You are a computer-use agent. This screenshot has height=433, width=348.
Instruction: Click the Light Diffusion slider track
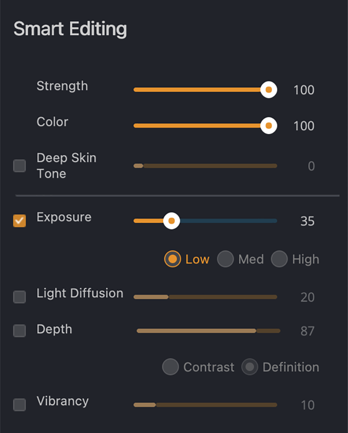click(205, 297)
